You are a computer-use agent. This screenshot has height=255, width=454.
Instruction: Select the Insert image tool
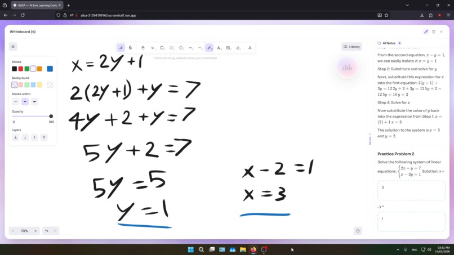pyautogui.click(x=229, y=48)
